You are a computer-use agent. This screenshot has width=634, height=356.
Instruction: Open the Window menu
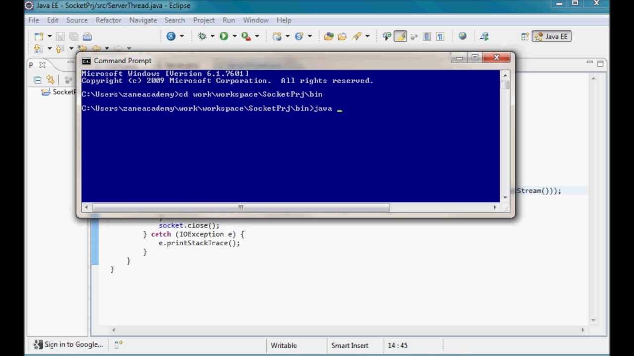[x=256, y=20]
